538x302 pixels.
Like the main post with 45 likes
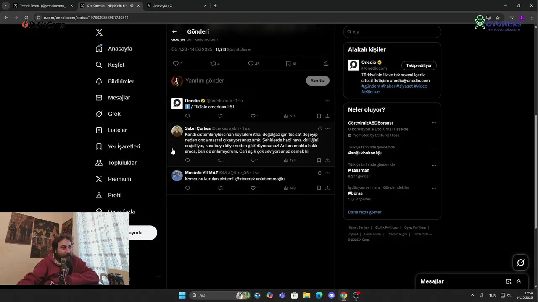(x=251, y=64)
